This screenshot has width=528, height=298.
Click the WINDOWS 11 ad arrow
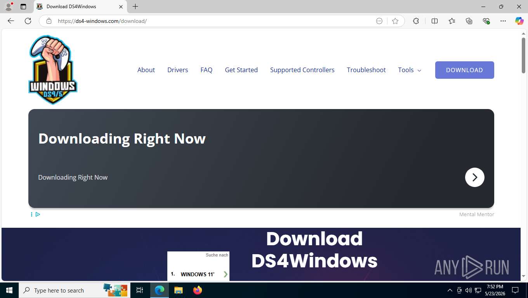click(x=225, y=274)
